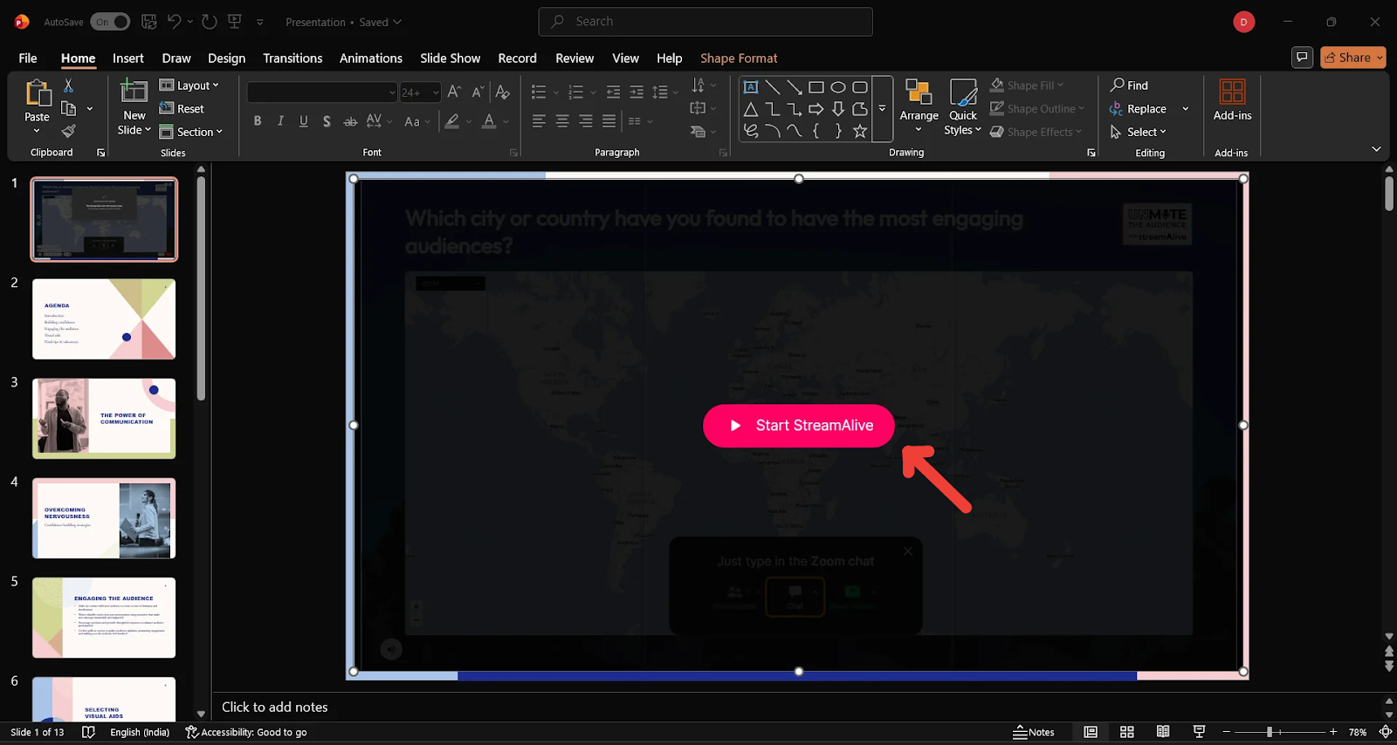This screenshot has height=745, width=1397.
Task: Click the Format Painter brush
Action: [x=68, y=131]
